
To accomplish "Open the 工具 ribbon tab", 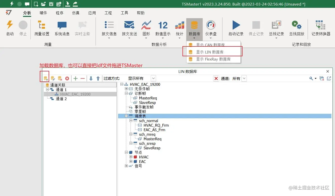I will coord(124,13).
